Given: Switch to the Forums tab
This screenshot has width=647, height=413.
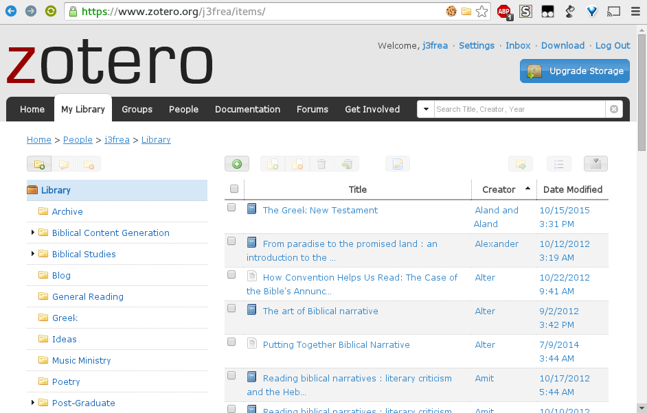Looking at the screenshot, I should (313, 109).
